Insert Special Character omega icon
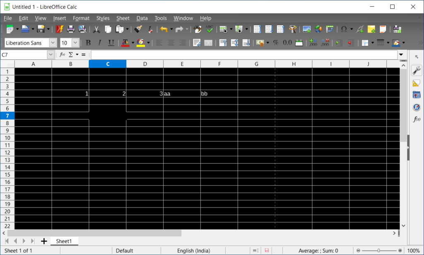 point(344,29)
